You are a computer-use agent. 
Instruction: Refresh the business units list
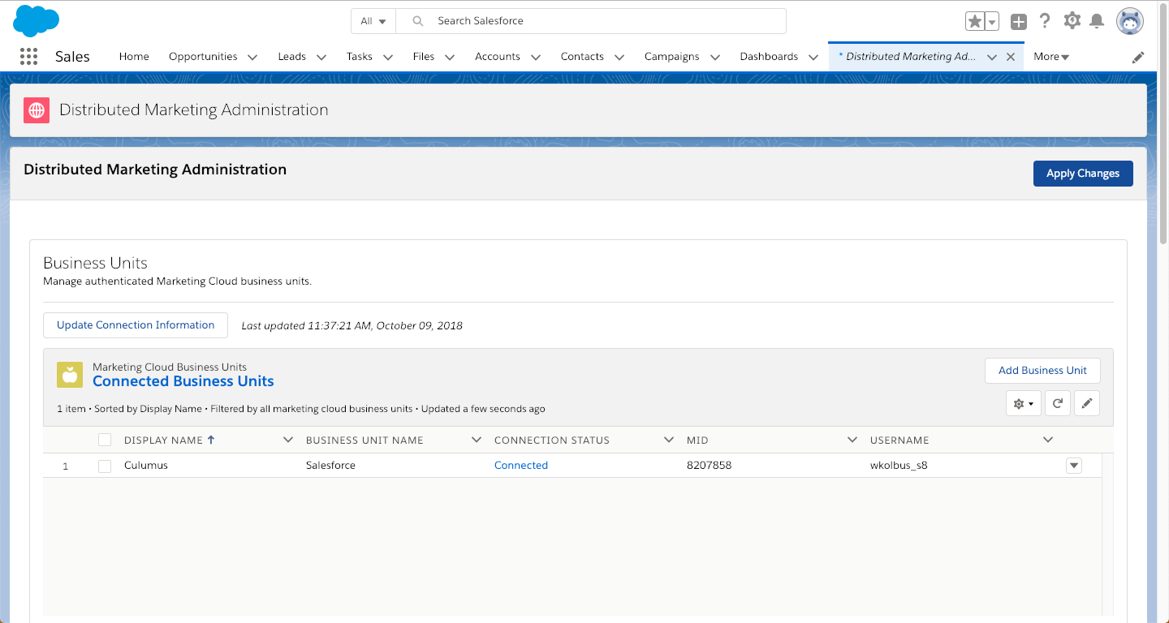point(1058,403)
